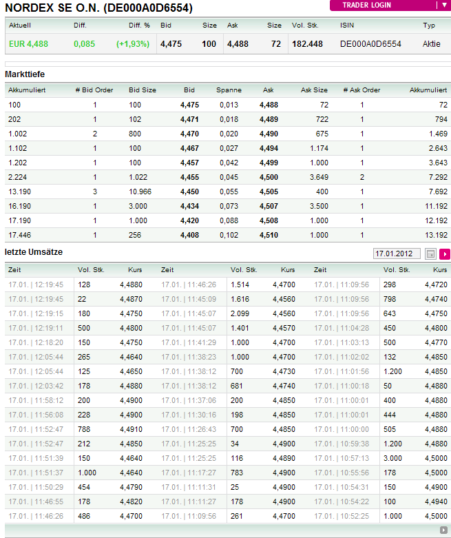Click the Ask Size column header
Screen dimensions: 451x538
click(x=314, y=90)
